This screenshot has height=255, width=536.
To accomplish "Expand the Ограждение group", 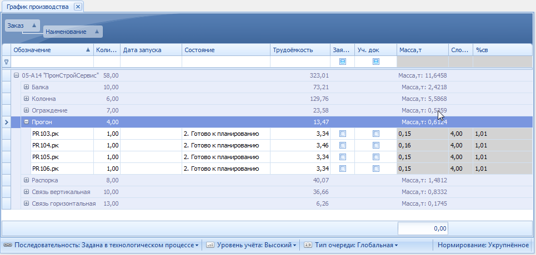I will pos(26,110).
